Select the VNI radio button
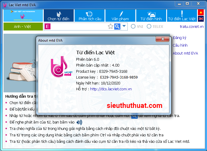Image resolution: width=207 pixels, height=151 pixels. (133, 26)
